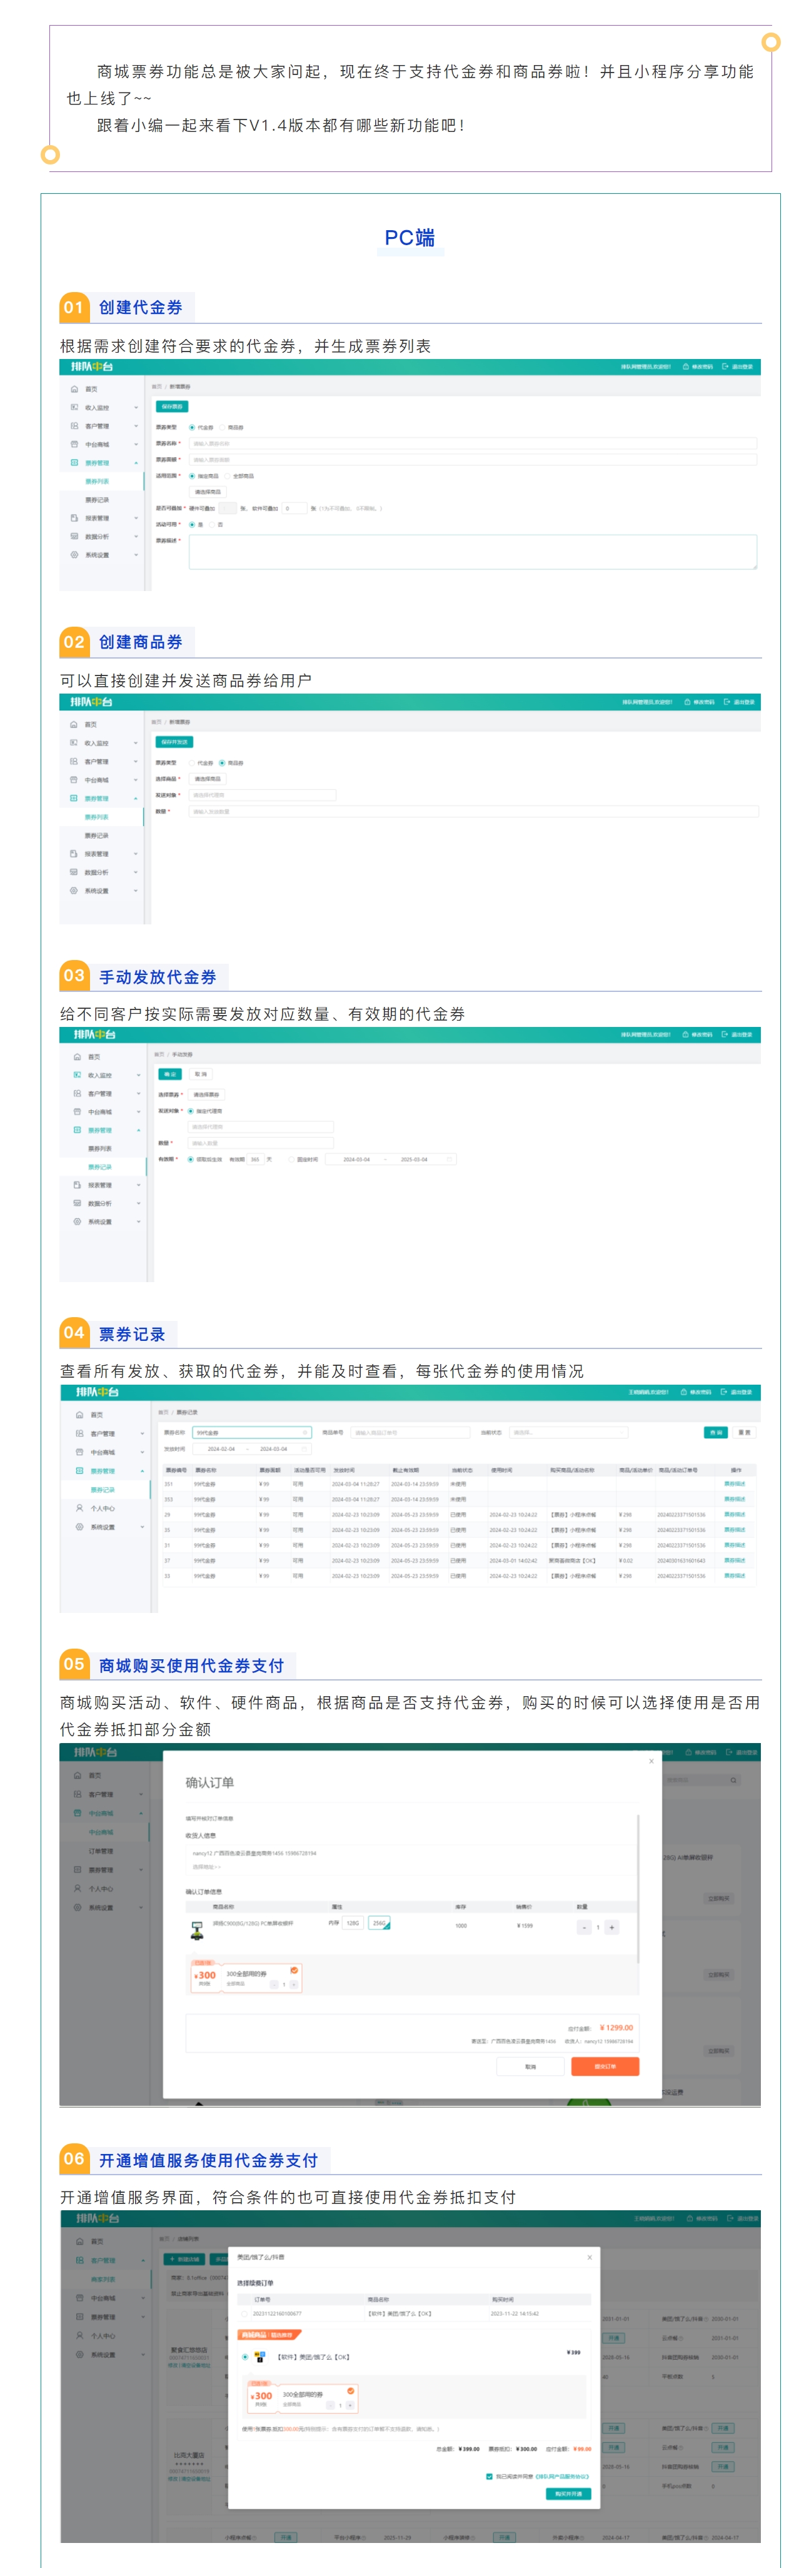Click 取消 button in 确认订单 dialog
The height and width of the screenshot is (2568, 804).
(x=530, y=2066)
